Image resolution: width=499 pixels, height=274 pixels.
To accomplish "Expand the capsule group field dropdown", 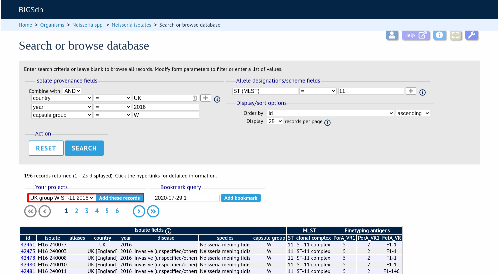I will pos(62,115).
